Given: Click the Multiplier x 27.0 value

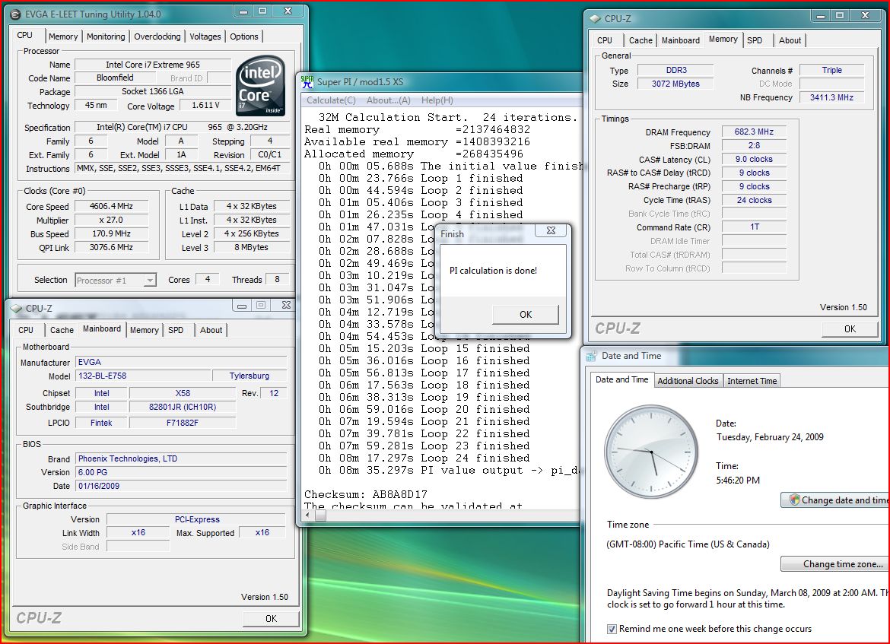Looking at the screenshot, I should (111, 220).
